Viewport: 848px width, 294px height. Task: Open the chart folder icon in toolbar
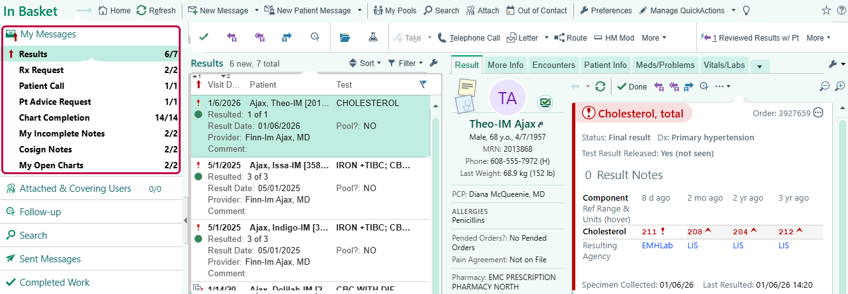pyautogui.click(x=345, y=37)
